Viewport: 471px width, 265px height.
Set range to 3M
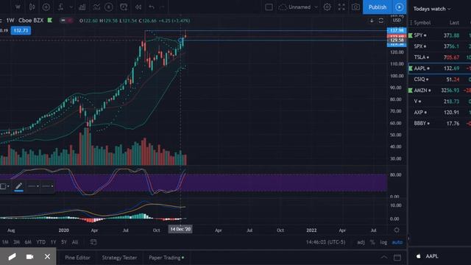[x=16, y=242]
